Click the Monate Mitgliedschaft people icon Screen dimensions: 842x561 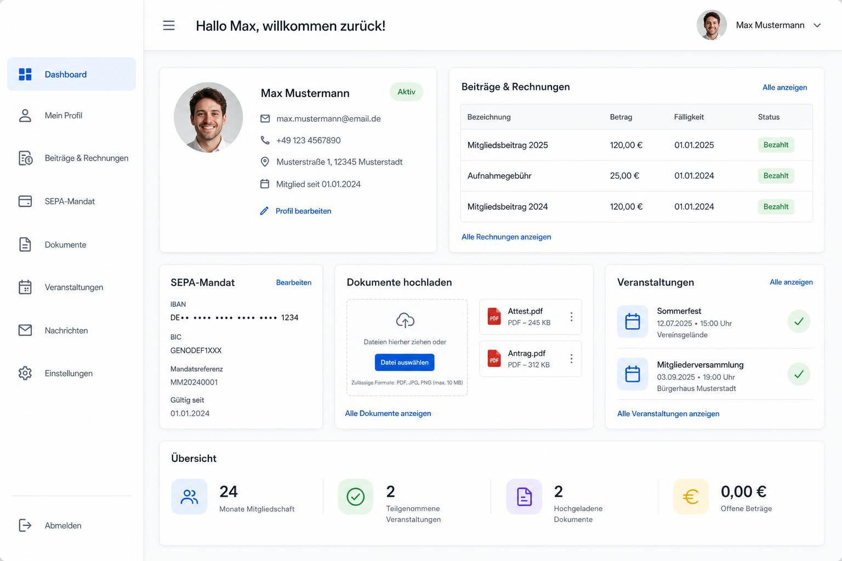click(x=189, y=497)
